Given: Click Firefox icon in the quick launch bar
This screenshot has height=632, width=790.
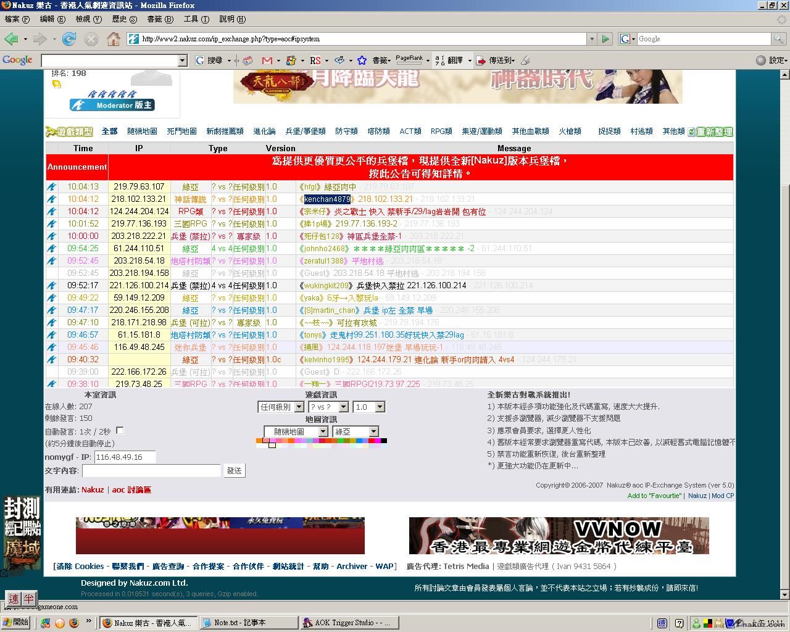Looking at the screenshot, I should pos(73,623).
